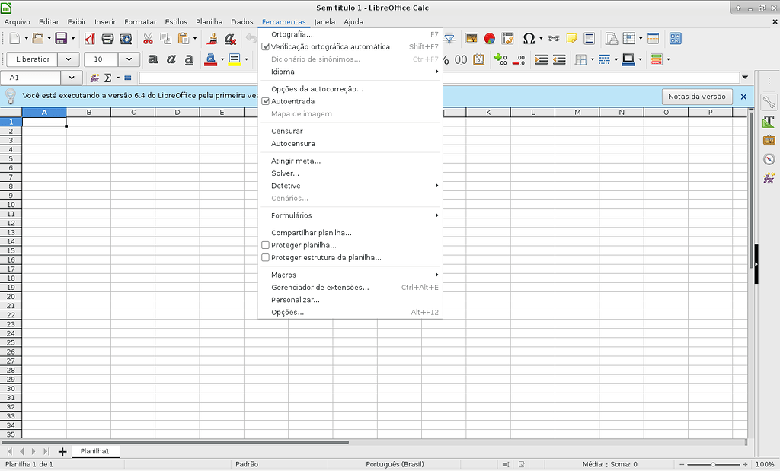This screenshot has width=780, height=471.
Task: Uncheck Verificação ortográfica automática
Action: (265, 46)
